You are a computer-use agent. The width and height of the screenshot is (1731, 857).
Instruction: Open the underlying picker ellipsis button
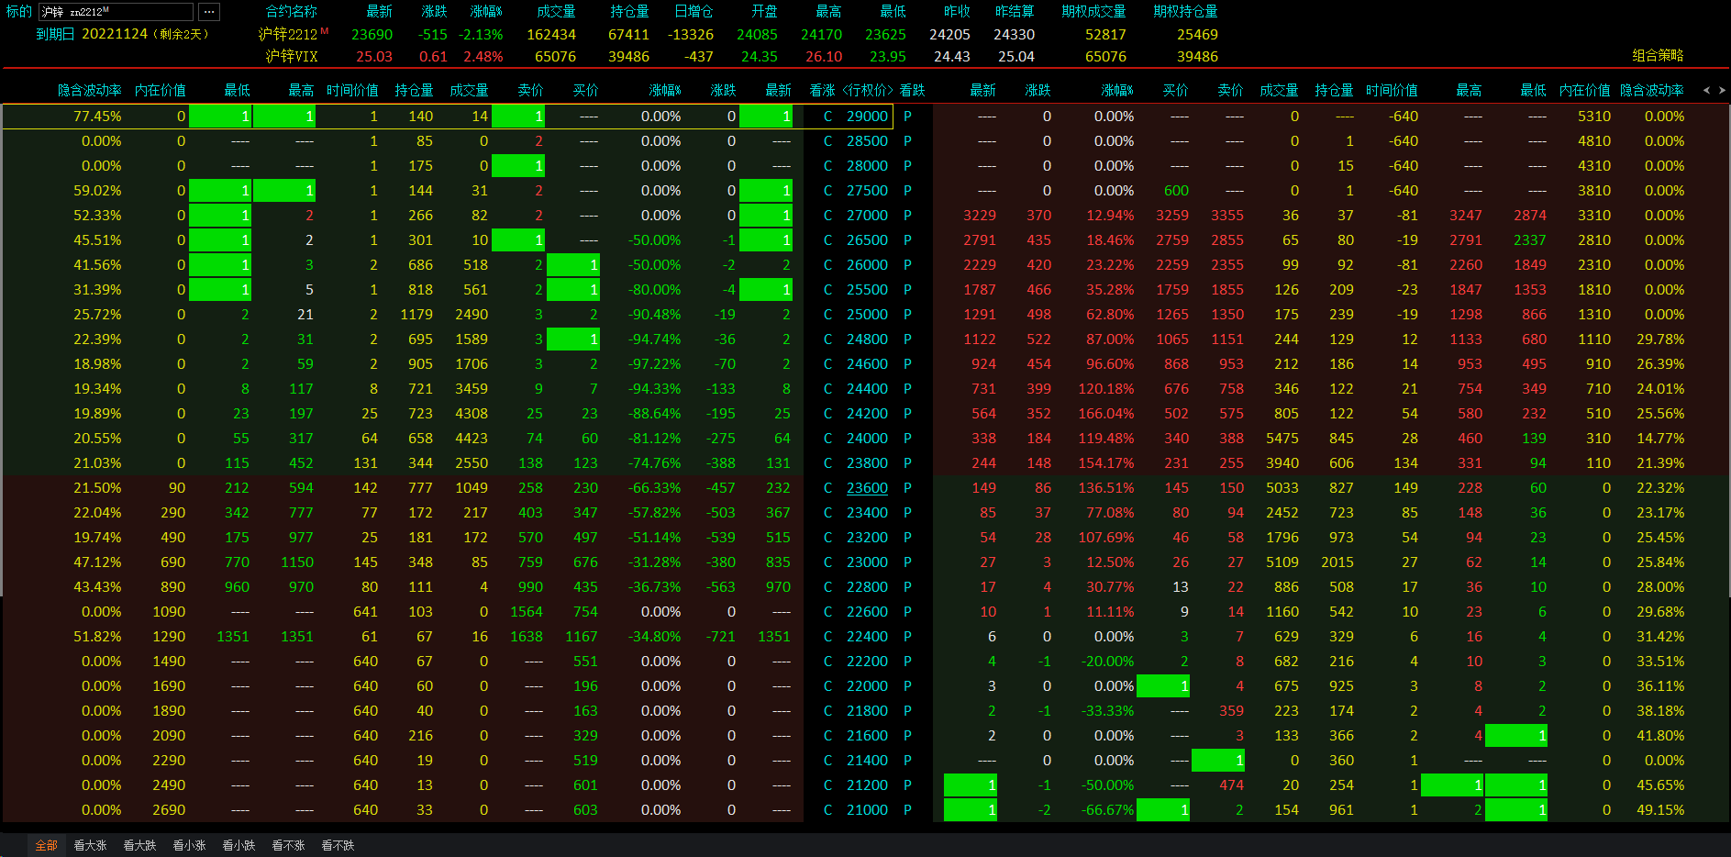209,12
